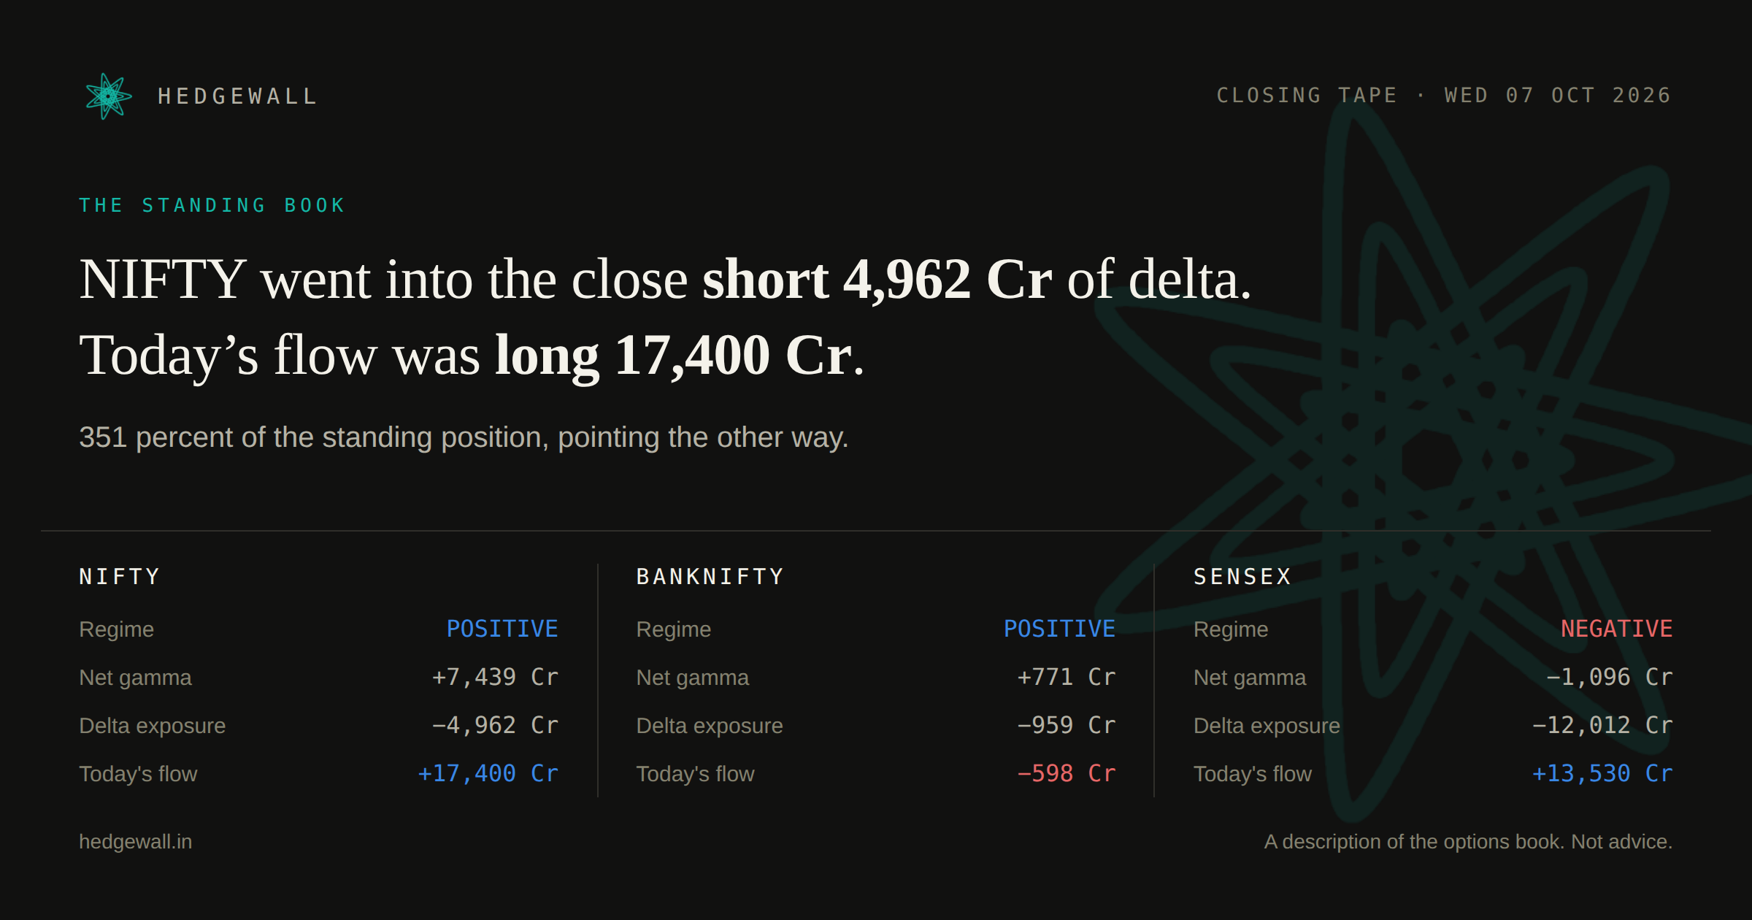
Task: Click the 'Not advice' disclaimer text
Action: pos(1621,842)
